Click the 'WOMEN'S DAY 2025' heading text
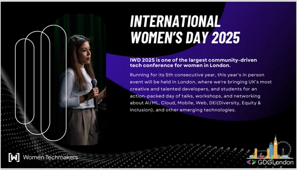Viewport: 297px width, 170px height. (x=185, y=37)
